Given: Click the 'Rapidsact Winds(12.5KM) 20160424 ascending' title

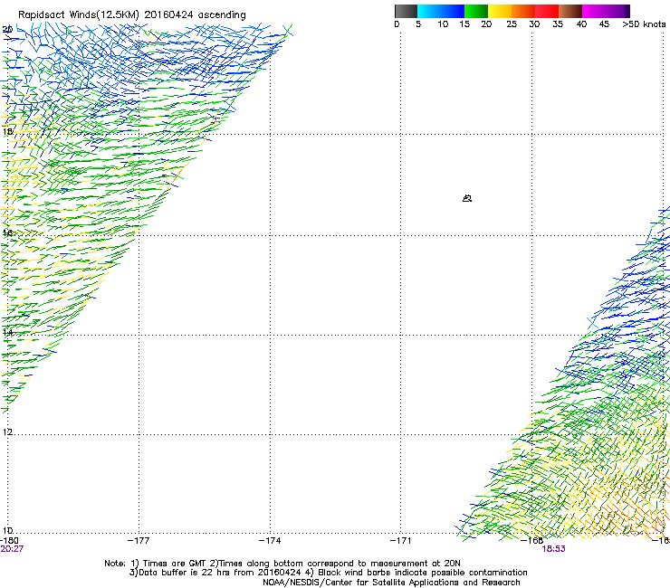Looking at the screenshot, I should pos(132,15).
